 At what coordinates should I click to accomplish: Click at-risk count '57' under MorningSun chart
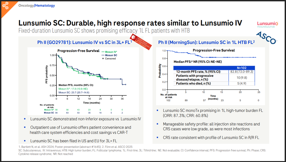(x=204, y=100)
